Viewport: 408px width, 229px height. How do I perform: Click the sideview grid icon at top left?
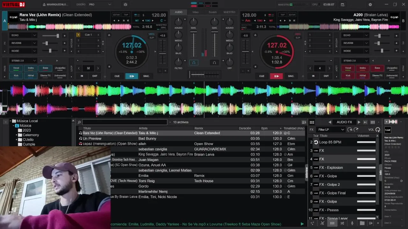tap(312, 122)
